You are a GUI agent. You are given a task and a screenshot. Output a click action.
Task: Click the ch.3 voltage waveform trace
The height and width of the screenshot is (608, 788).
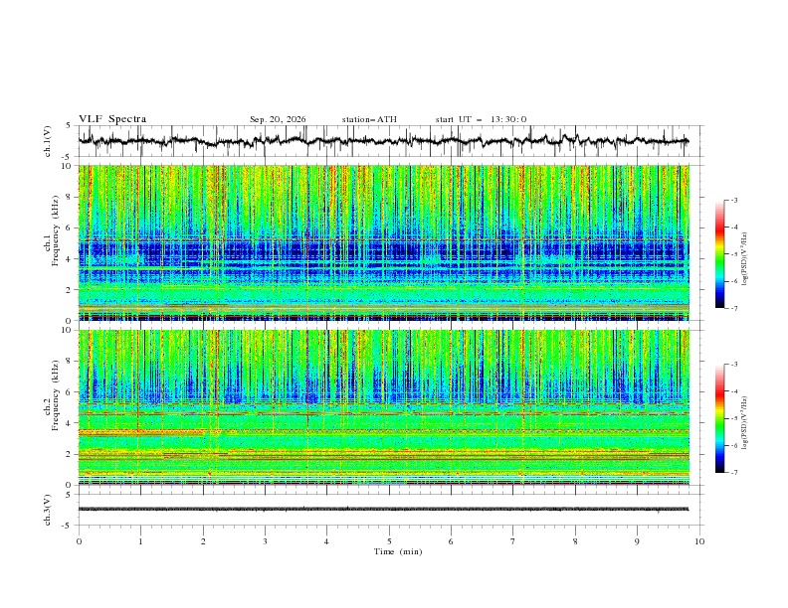(383, 510)
